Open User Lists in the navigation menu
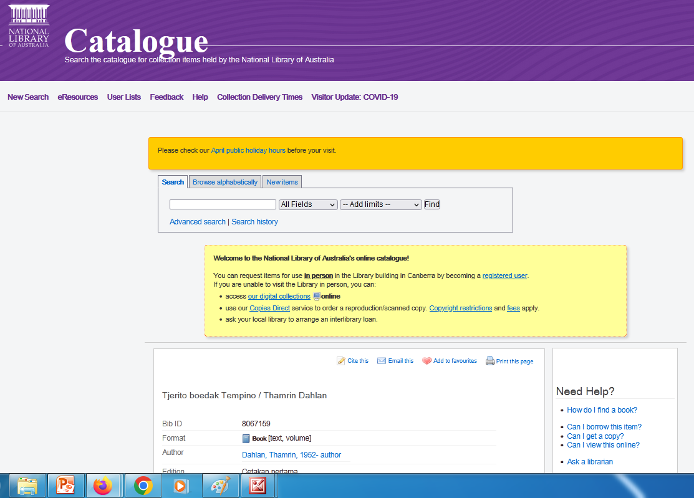The width and height of the screenshot is (694, 498). click(x=124, y=97)
